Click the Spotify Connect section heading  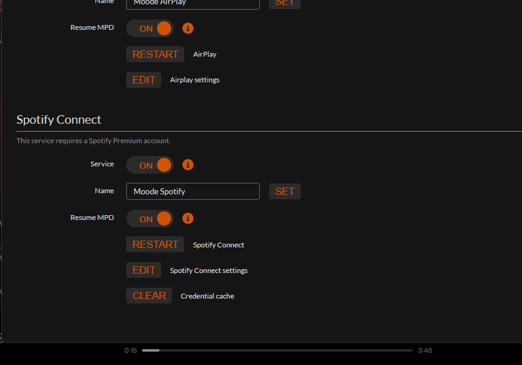59,119
